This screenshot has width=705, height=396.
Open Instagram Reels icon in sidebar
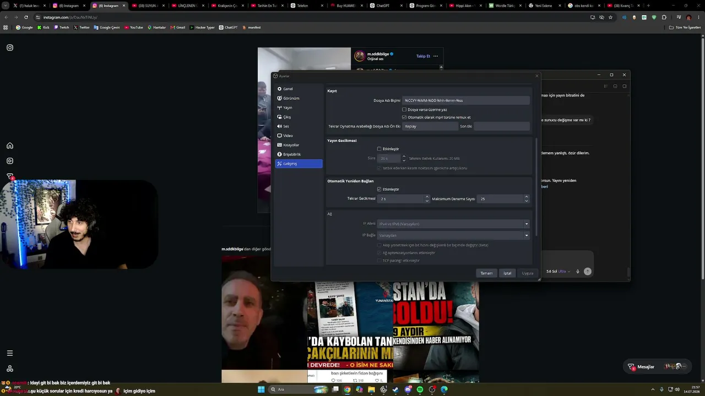click(x=10, y=161)
